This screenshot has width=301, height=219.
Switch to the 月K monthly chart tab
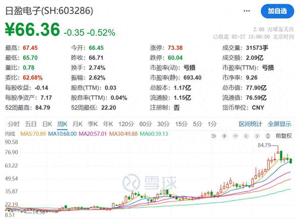click(77, 124)
